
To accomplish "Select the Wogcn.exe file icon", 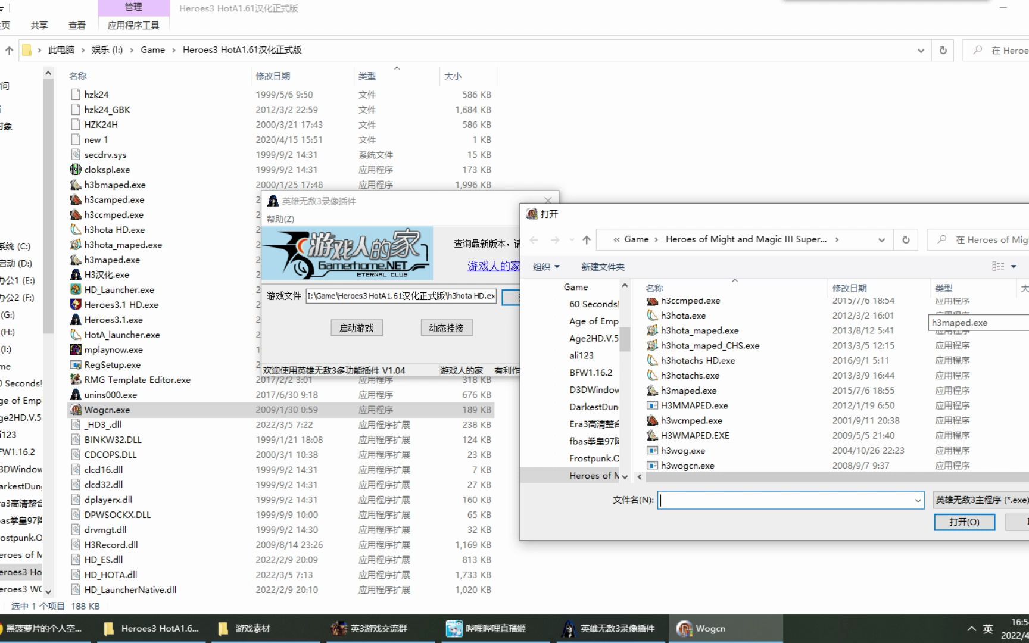I will pos(76,410).
